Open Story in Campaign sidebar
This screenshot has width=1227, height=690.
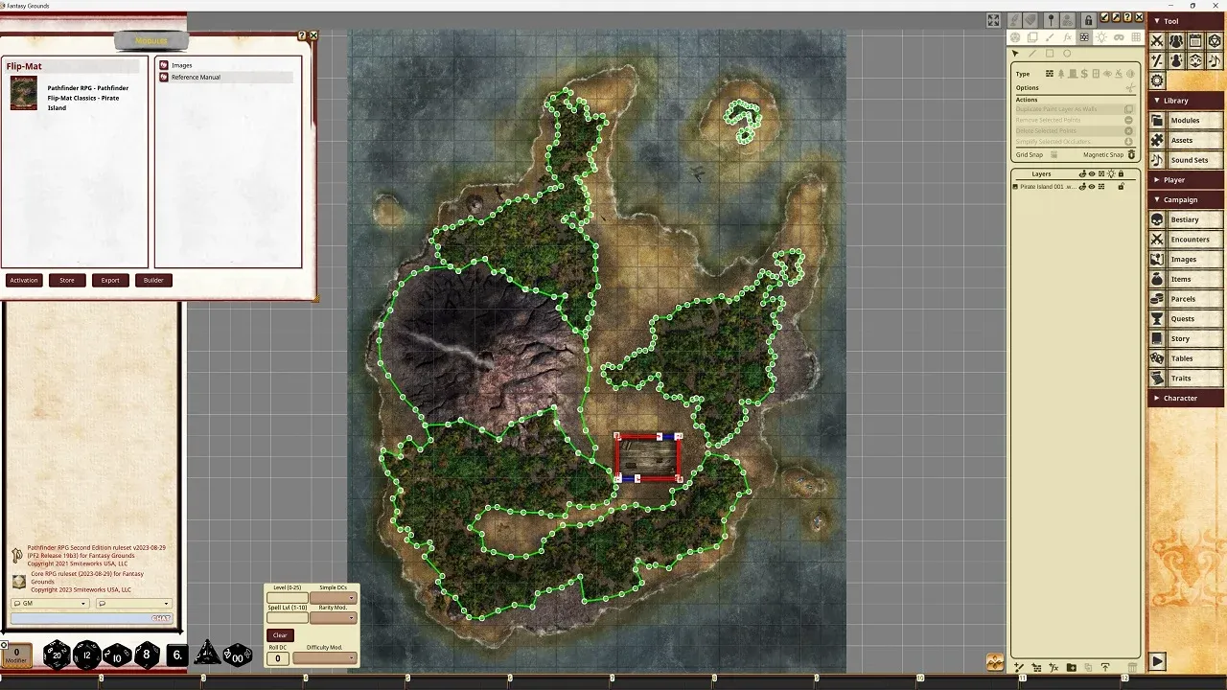(x=1185, y=338)
